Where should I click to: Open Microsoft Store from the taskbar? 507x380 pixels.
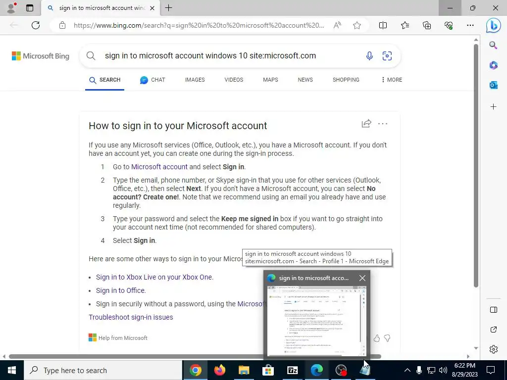268,370
